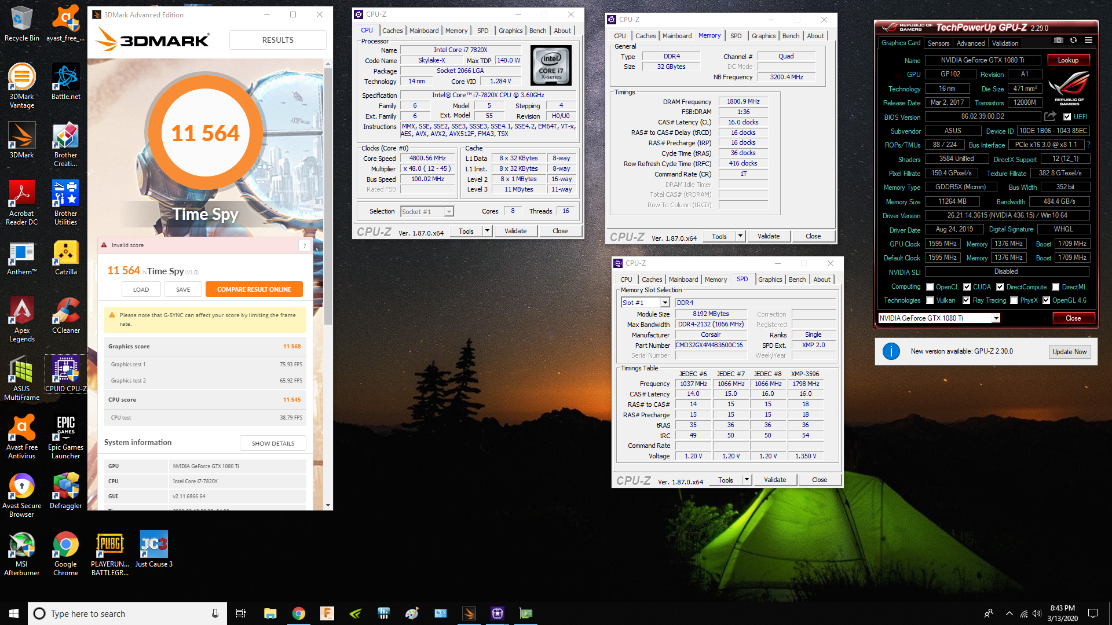Click 3DMark taskbar icon
The height and width of the screenshot is (625, 1112).
(x=469, y=613)
